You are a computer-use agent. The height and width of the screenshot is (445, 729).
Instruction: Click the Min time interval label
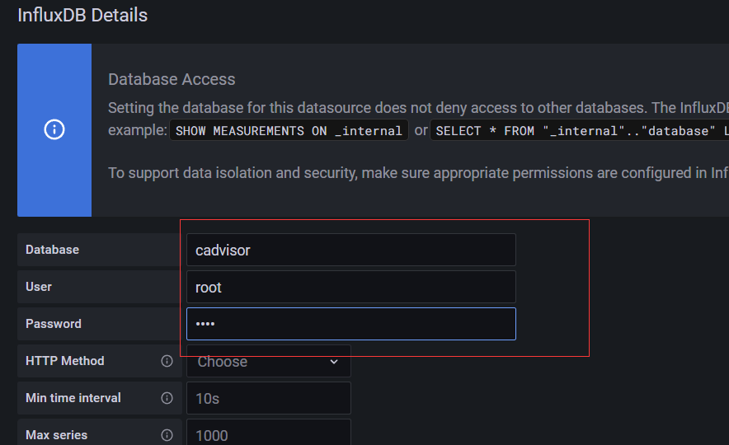[73, 398]
